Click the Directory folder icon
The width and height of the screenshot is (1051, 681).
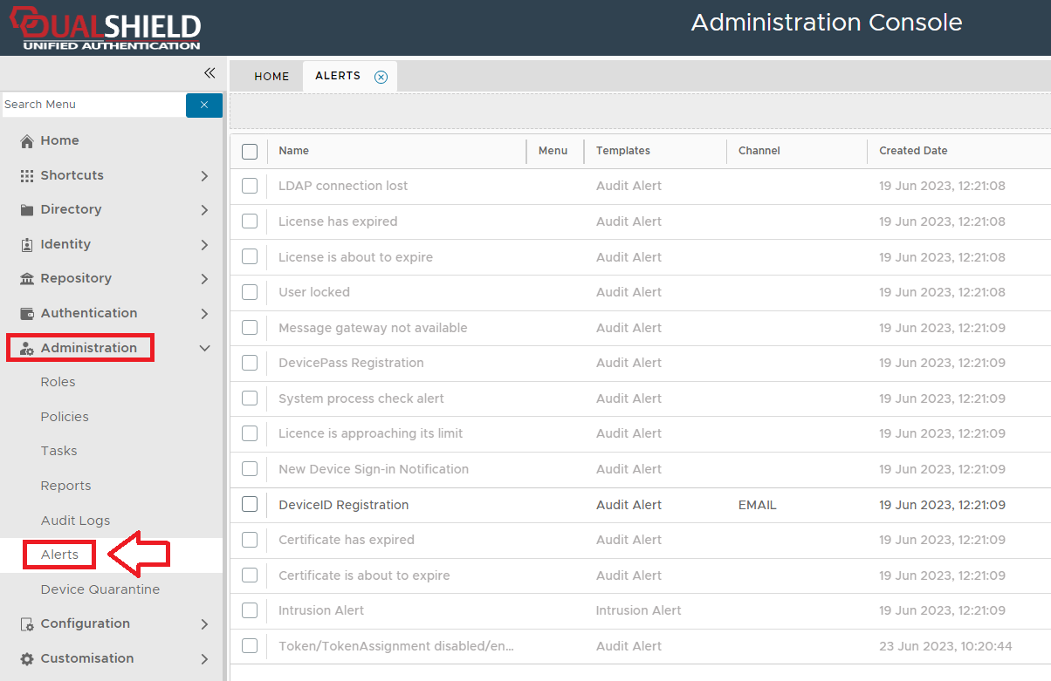click(x=27, y=210)
